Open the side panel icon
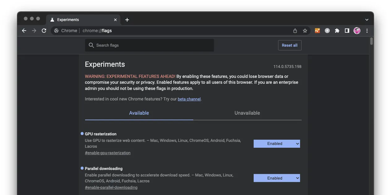This screenshot has height=195, width=391. coord(347,31)
